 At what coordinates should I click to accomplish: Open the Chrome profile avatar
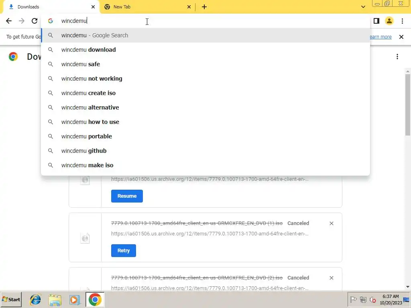pos(389,21)
